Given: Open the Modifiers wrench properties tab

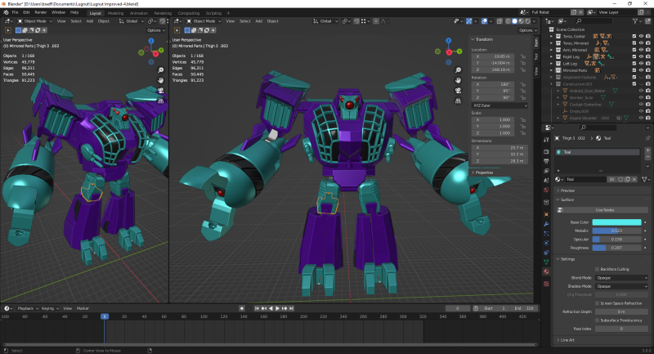Looking at the screenshot, I should pyautogui.click(x=546, y=224).
